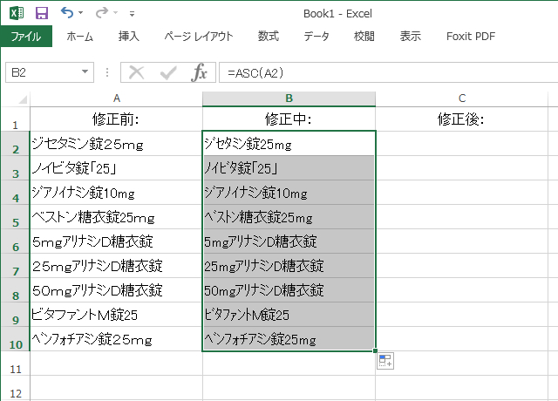Click the formula bar Cancel X icon

[137, 72]
